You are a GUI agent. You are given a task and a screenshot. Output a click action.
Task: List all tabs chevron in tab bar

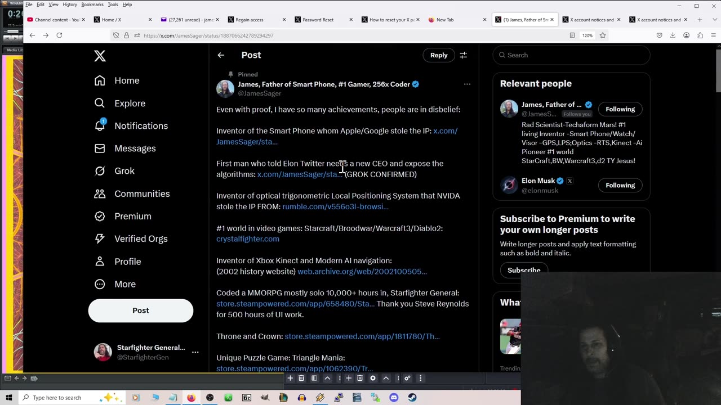(x=714, y=20)
